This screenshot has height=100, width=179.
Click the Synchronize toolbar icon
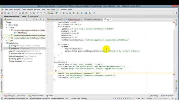(x=9, y=13)
